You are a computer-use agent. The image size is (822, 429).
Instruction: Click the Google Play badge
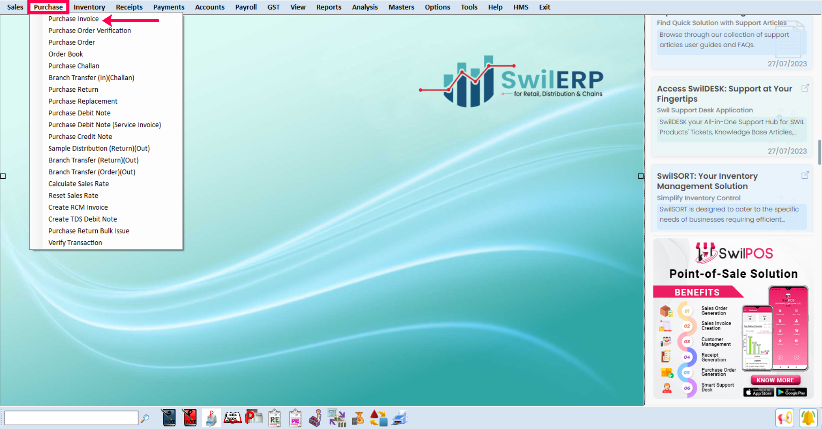(792, 392)
